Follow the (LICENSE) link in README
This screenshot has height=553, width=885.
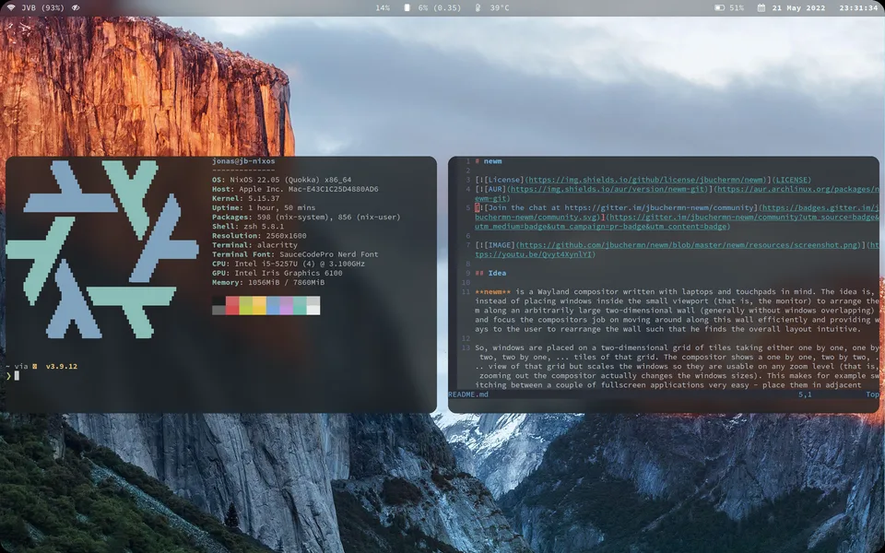(x=792, y=180)
